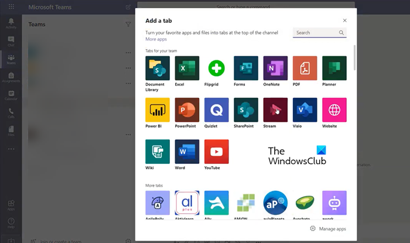The image size is (410, 243).
Task: Click Manage apps at dialog bottom
Action: tap(332, 229)
